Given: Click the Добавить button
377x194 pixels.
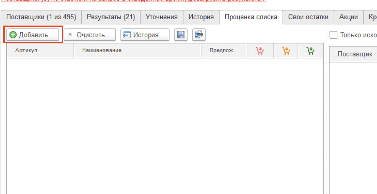Looking at the screenshot, I should pyautogui.click(x=33, y=35).
